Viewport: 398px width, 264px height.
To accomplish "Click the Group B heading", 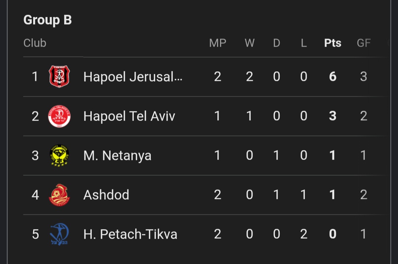I will (48, 20).
